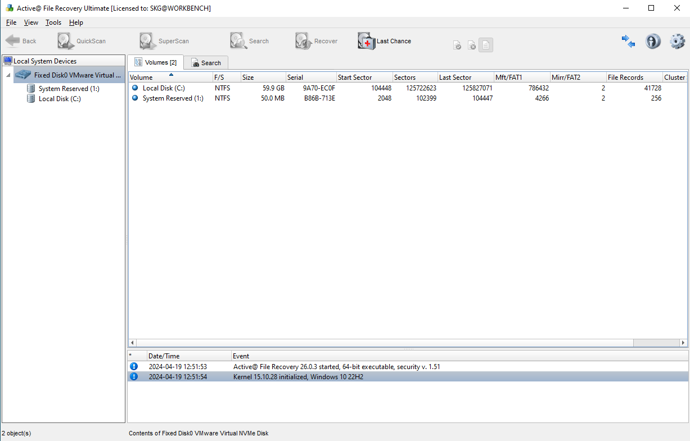Select Local Disk (C:) in device tree
The height and width of the screenshot is (441, 690).
(60, 99)
